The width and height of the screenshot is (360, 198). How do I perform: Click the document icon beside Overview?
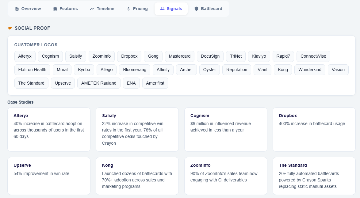pyautogui.click(x=17, y=9)
